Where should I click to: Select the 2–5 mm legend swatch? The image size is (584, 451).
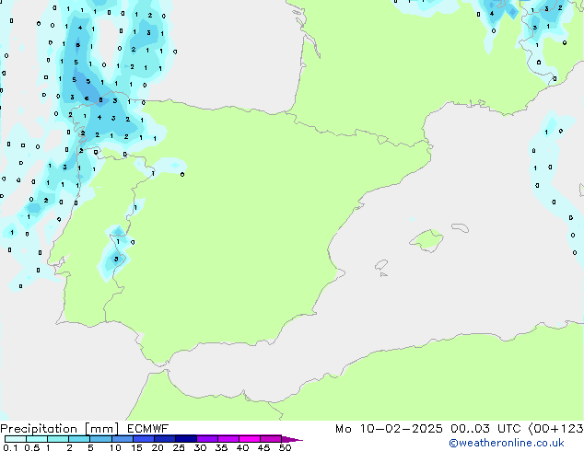click(x=79, y=439)
